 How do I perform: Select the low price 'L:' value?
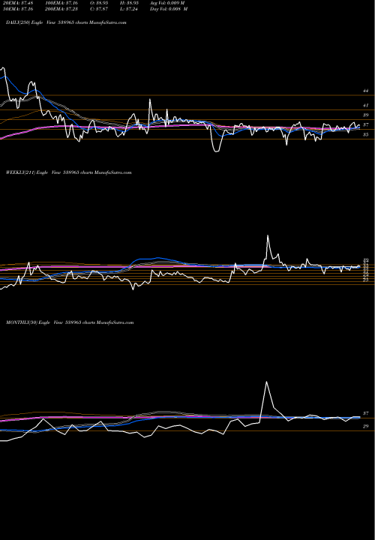[x=129, y=9]
